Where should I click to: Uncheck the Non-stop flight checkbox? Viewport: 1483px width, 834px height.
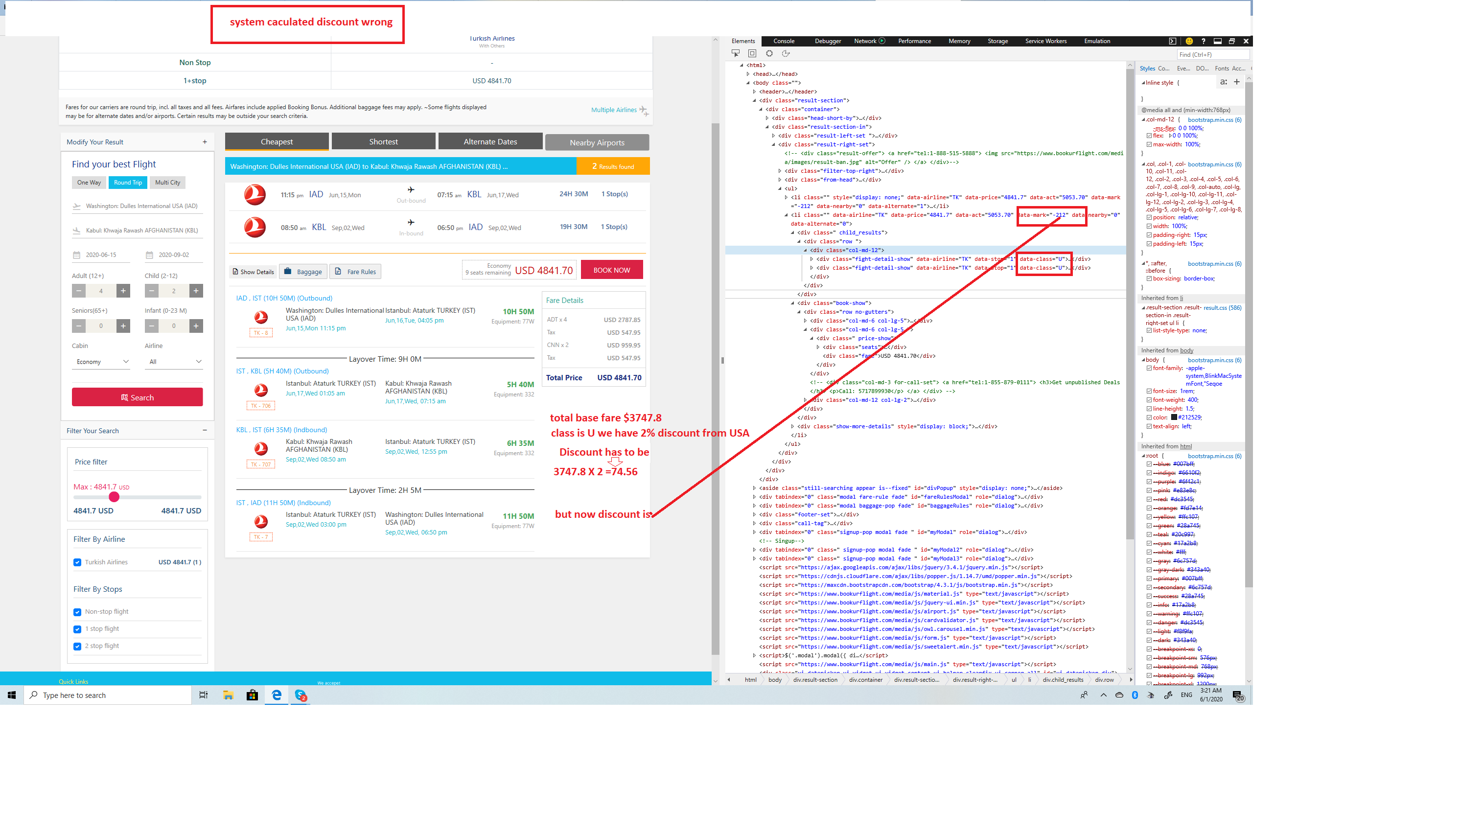77,612
